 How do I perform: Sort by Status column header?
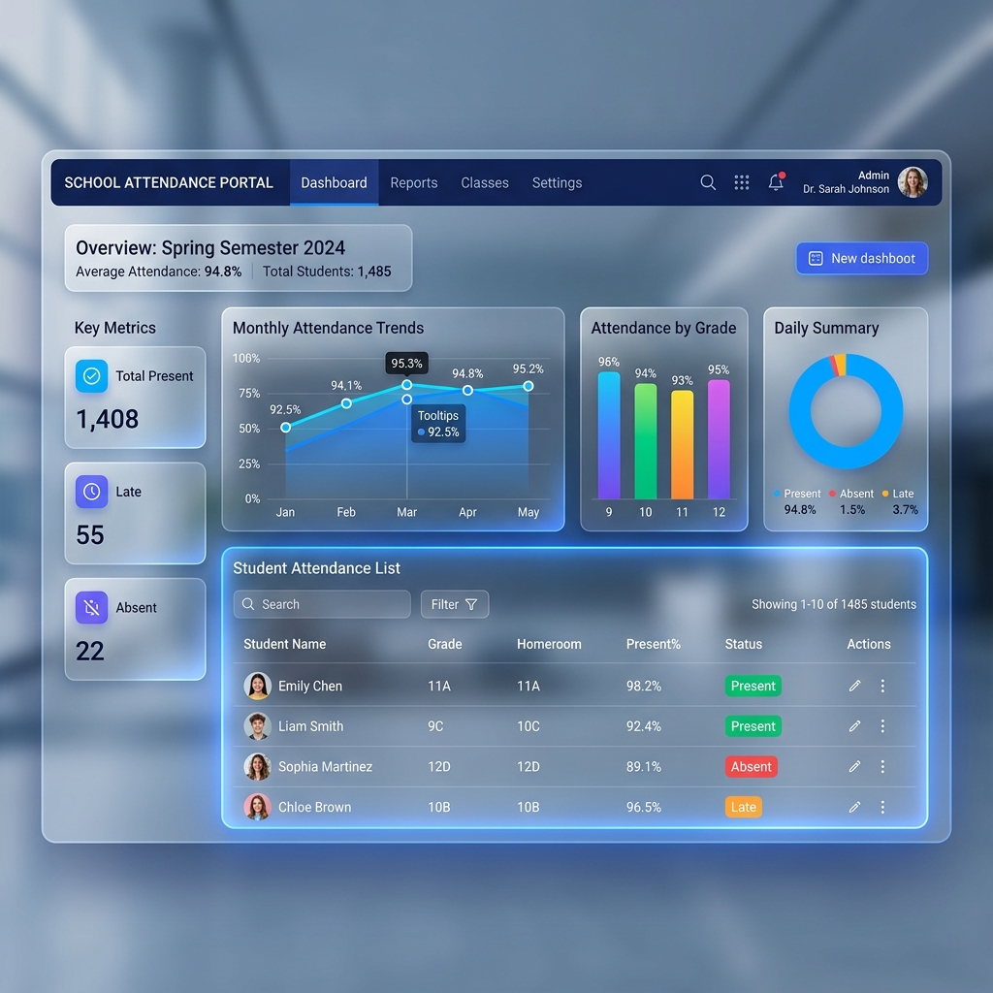(744, 644)
